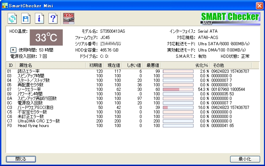Close the SmartChecker Mini window

click(259, 6)
